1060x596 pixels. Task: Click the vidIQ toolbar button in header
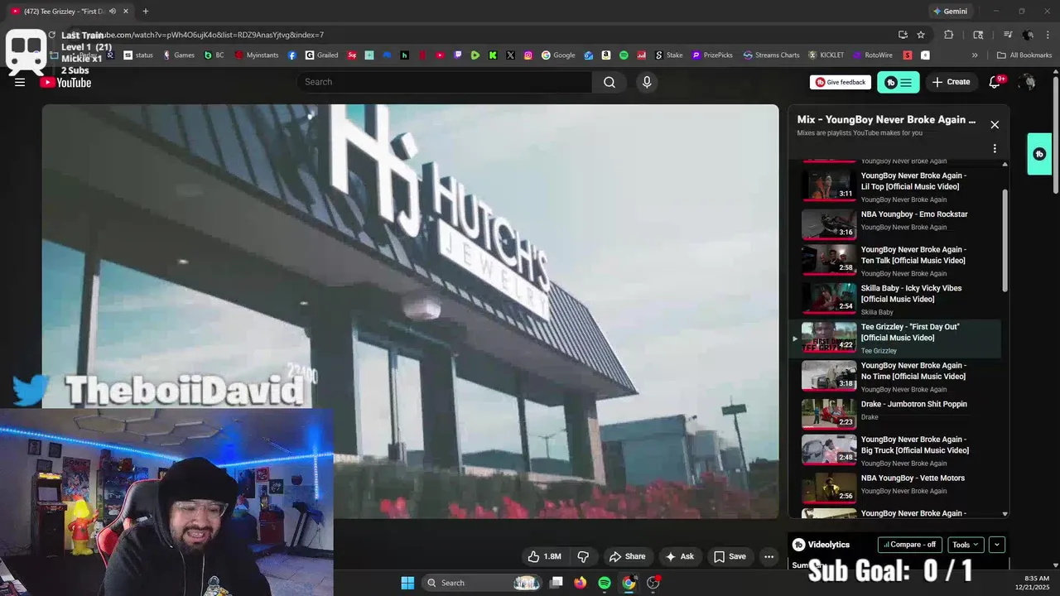[x=898, y=82]
